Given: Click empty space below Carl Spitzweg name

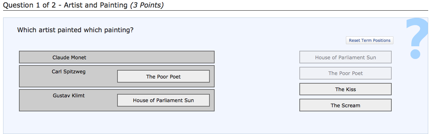Looking at the screenshot, I should coord(69,81).
